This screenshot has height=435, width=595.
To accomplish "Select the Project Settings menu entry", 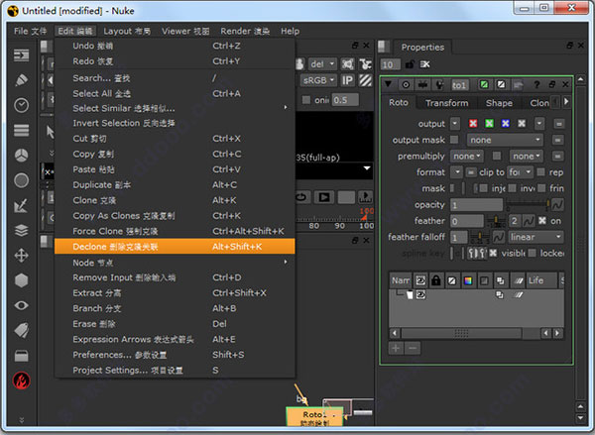I will (175, 371).
